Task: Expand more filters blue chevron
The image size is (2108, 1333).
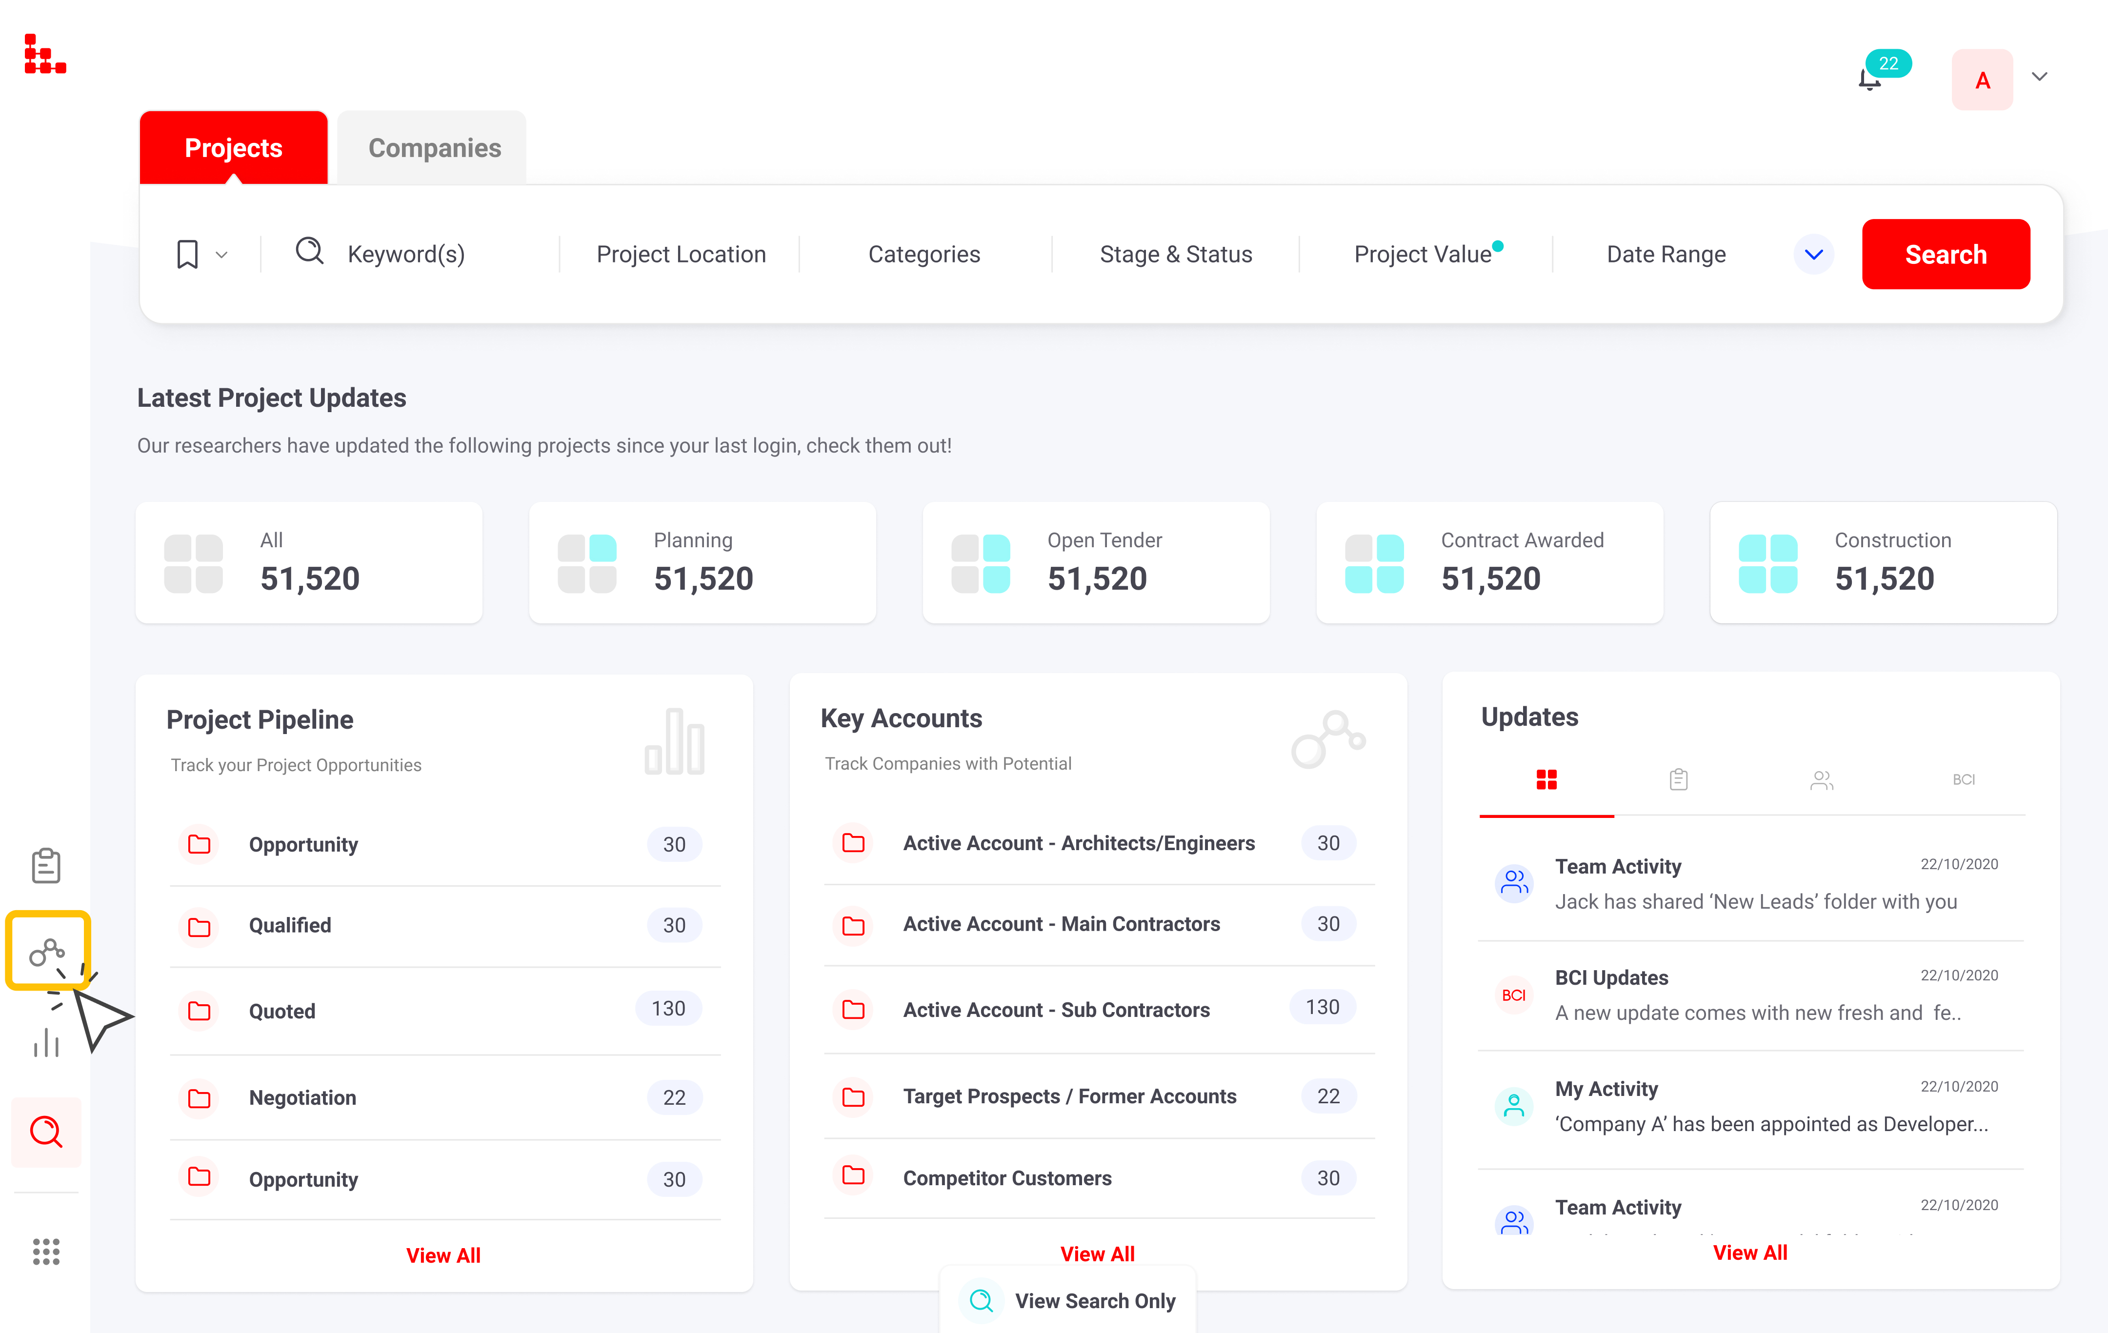Action: [1813, 255]
